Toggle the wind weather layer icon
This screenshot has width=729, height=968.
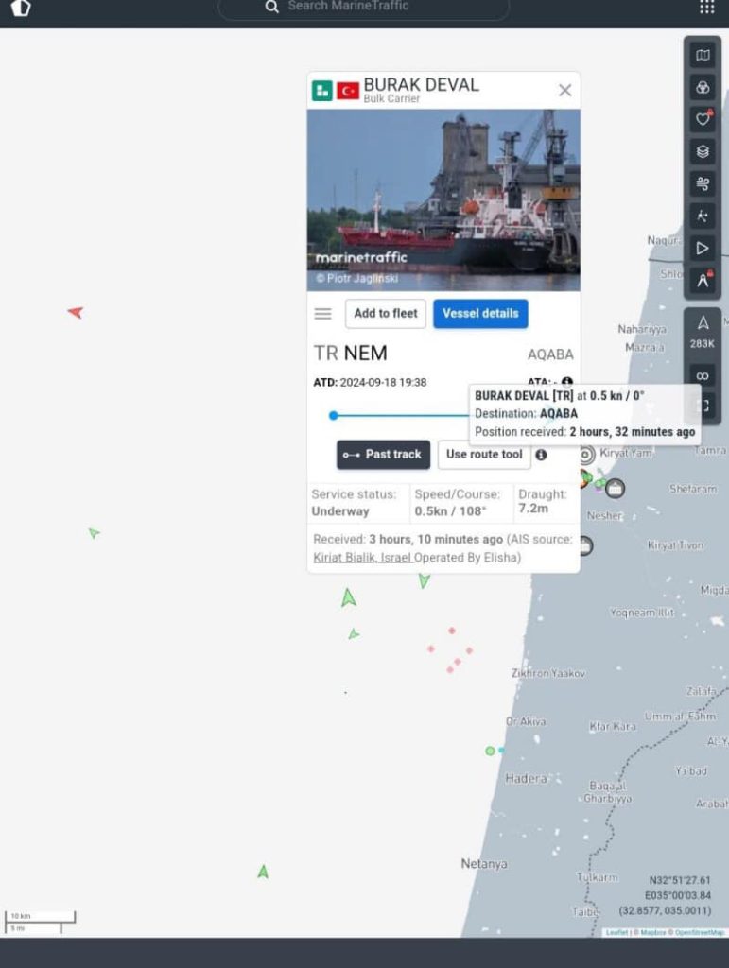703,183
